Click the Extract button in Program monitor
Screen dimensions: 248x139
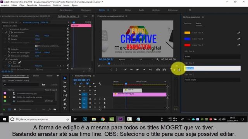164,69
